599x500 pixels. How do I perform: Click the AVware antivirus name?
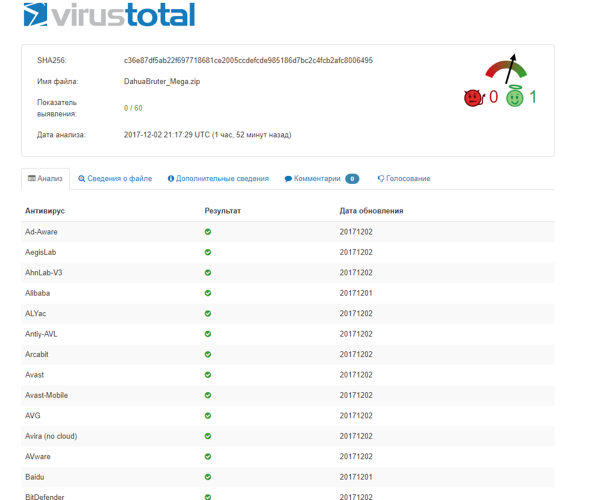[38, 456]
